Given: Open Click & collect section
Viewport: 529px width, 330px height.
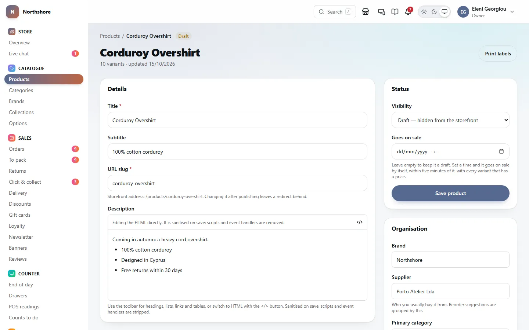Looking at the screenshot, I should 44,182.
